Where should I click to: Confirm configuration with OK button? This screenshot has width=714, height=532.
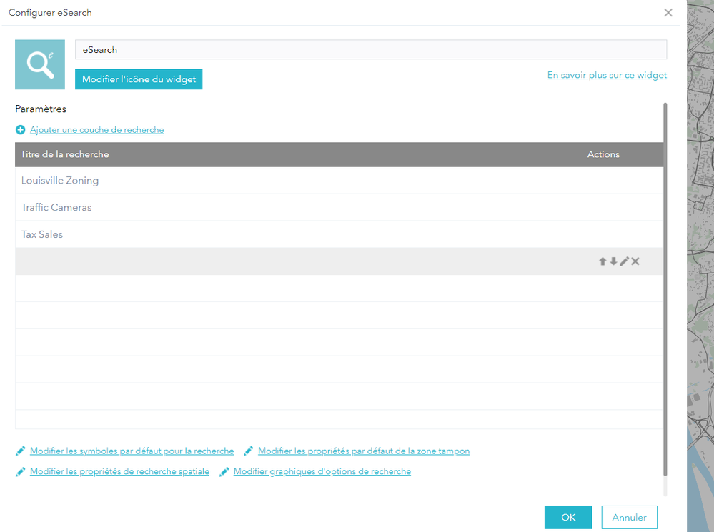(568, 517)
